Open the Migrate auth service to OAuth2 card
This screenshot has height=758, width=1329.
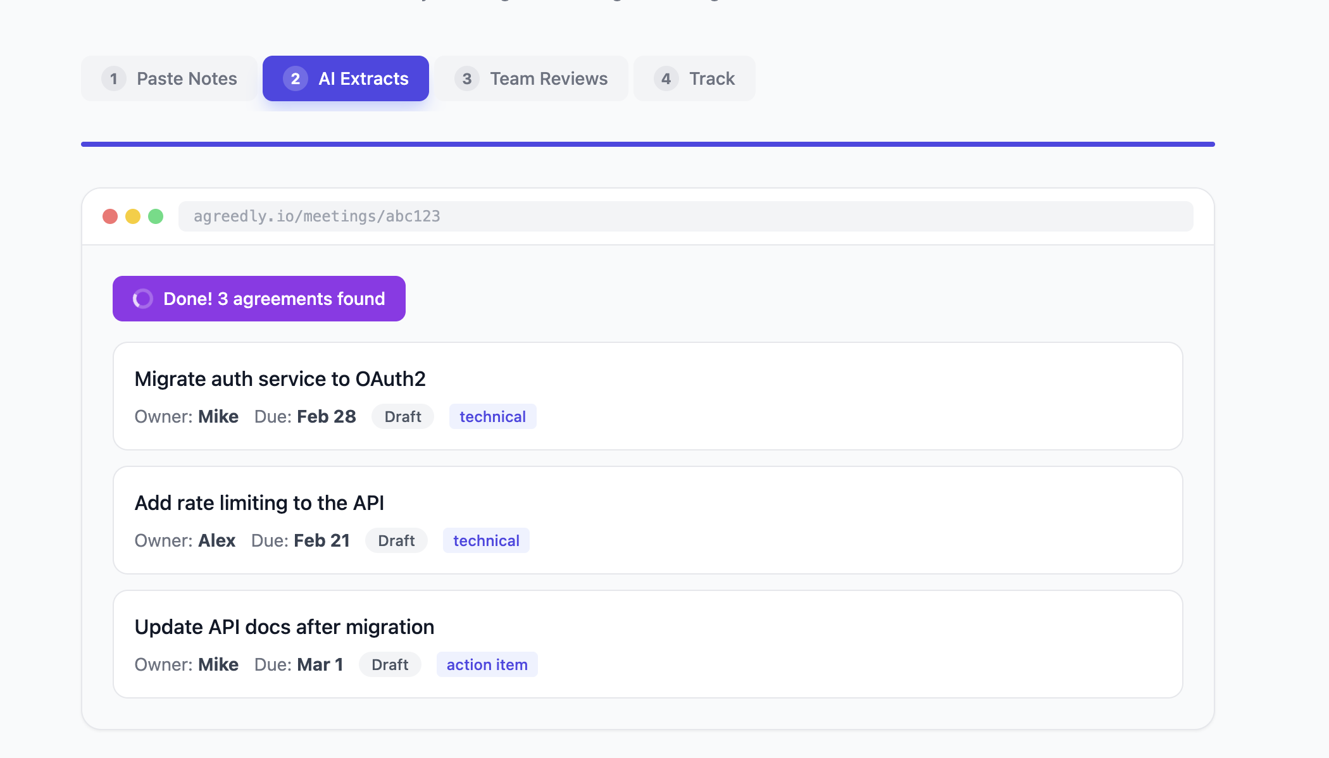pos(648,396)
